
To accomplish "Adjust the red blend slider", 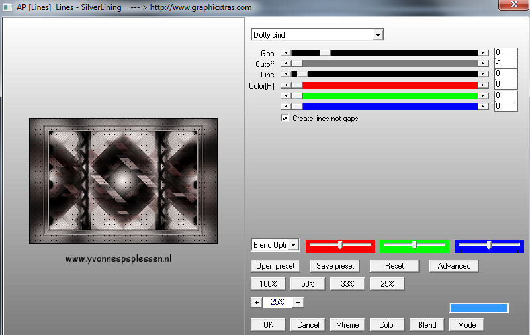I will 340,245.
